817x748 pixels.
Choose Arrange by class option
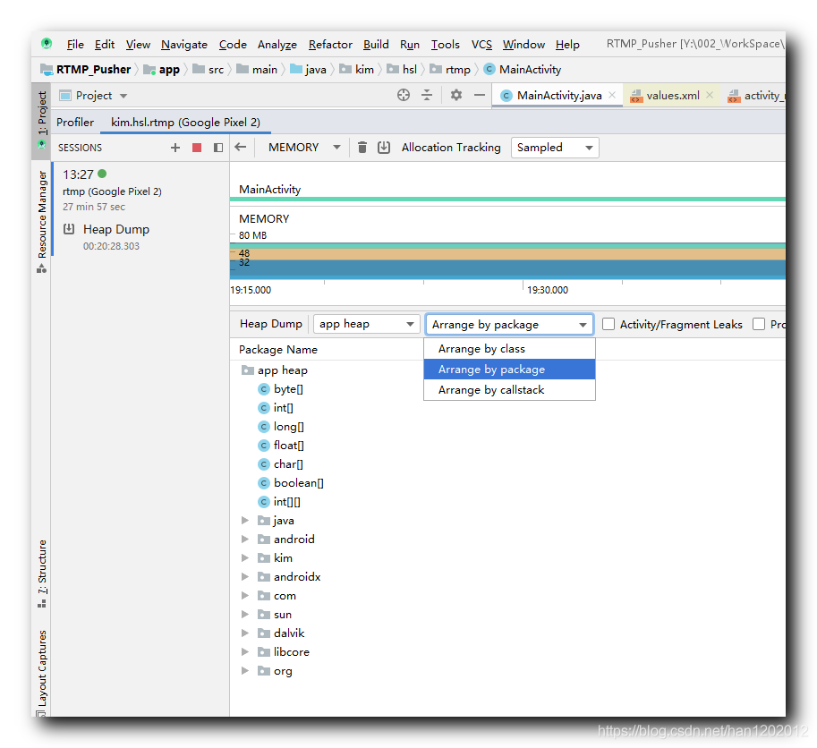[x=509, y=349]
